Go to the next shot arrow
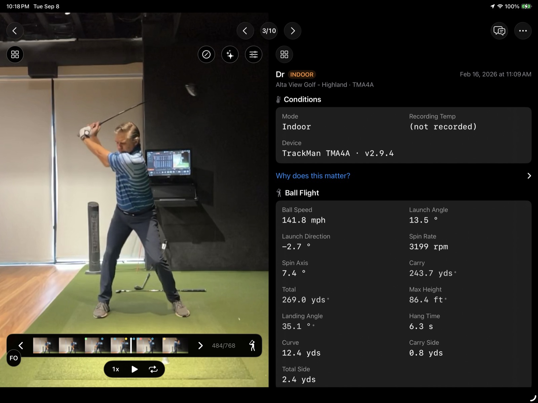This screenshot has width=538, height=403. (x=293, y=31)
